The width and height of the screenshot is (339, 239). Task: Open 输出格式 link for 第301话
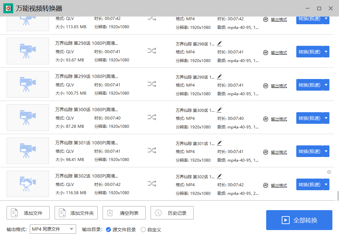pos(279,152)
